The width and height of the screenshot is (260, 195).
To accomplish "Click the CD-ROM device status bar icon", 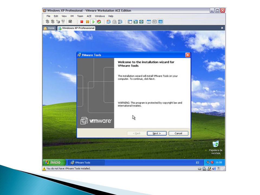I will click(x=204, y=169).
